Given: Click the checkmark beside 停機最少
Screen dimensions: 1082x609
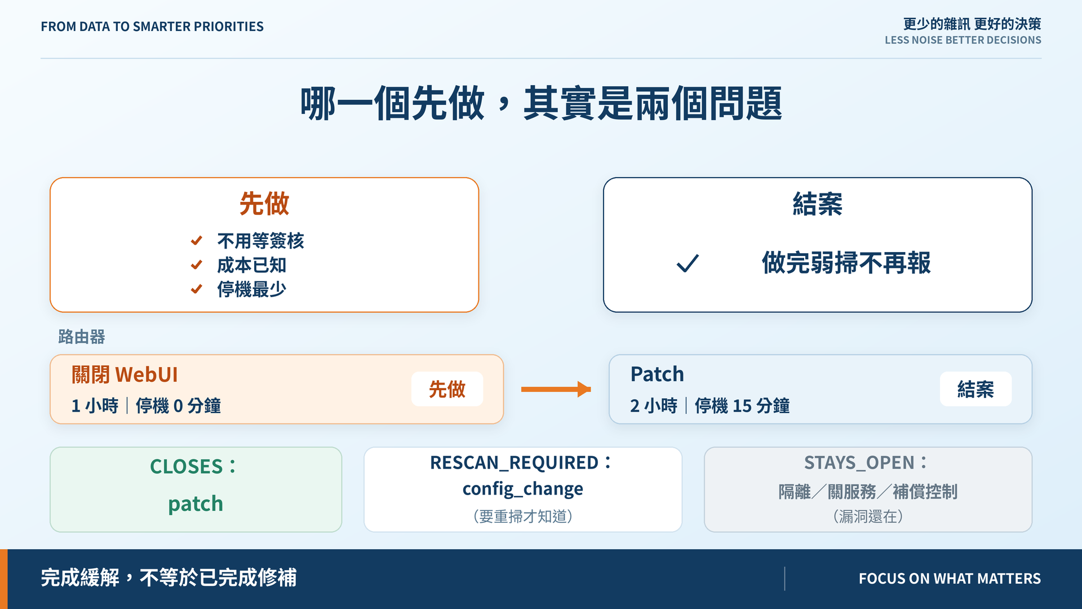Looking at the screenshot, I should pos(196,289).
